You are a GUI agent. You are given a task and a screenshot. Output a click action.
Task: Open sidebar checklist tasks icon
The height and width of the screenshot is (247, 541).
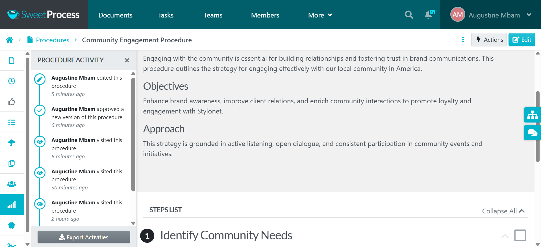point(12,122)
